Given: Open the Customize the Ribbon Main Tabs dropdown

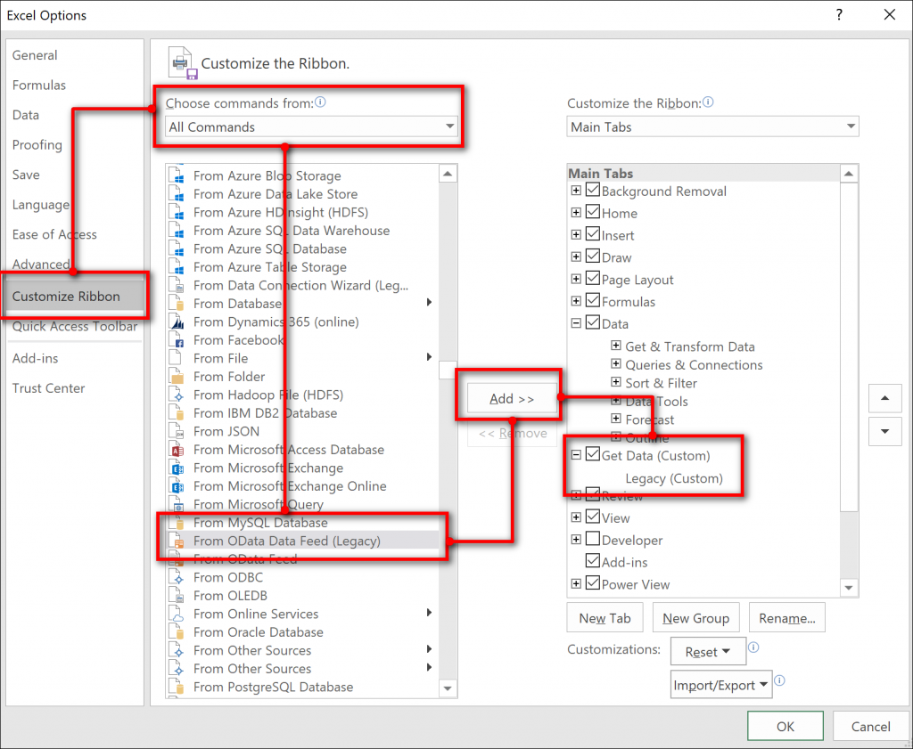Looking at the screenshot, I should [x=712, y=126].
